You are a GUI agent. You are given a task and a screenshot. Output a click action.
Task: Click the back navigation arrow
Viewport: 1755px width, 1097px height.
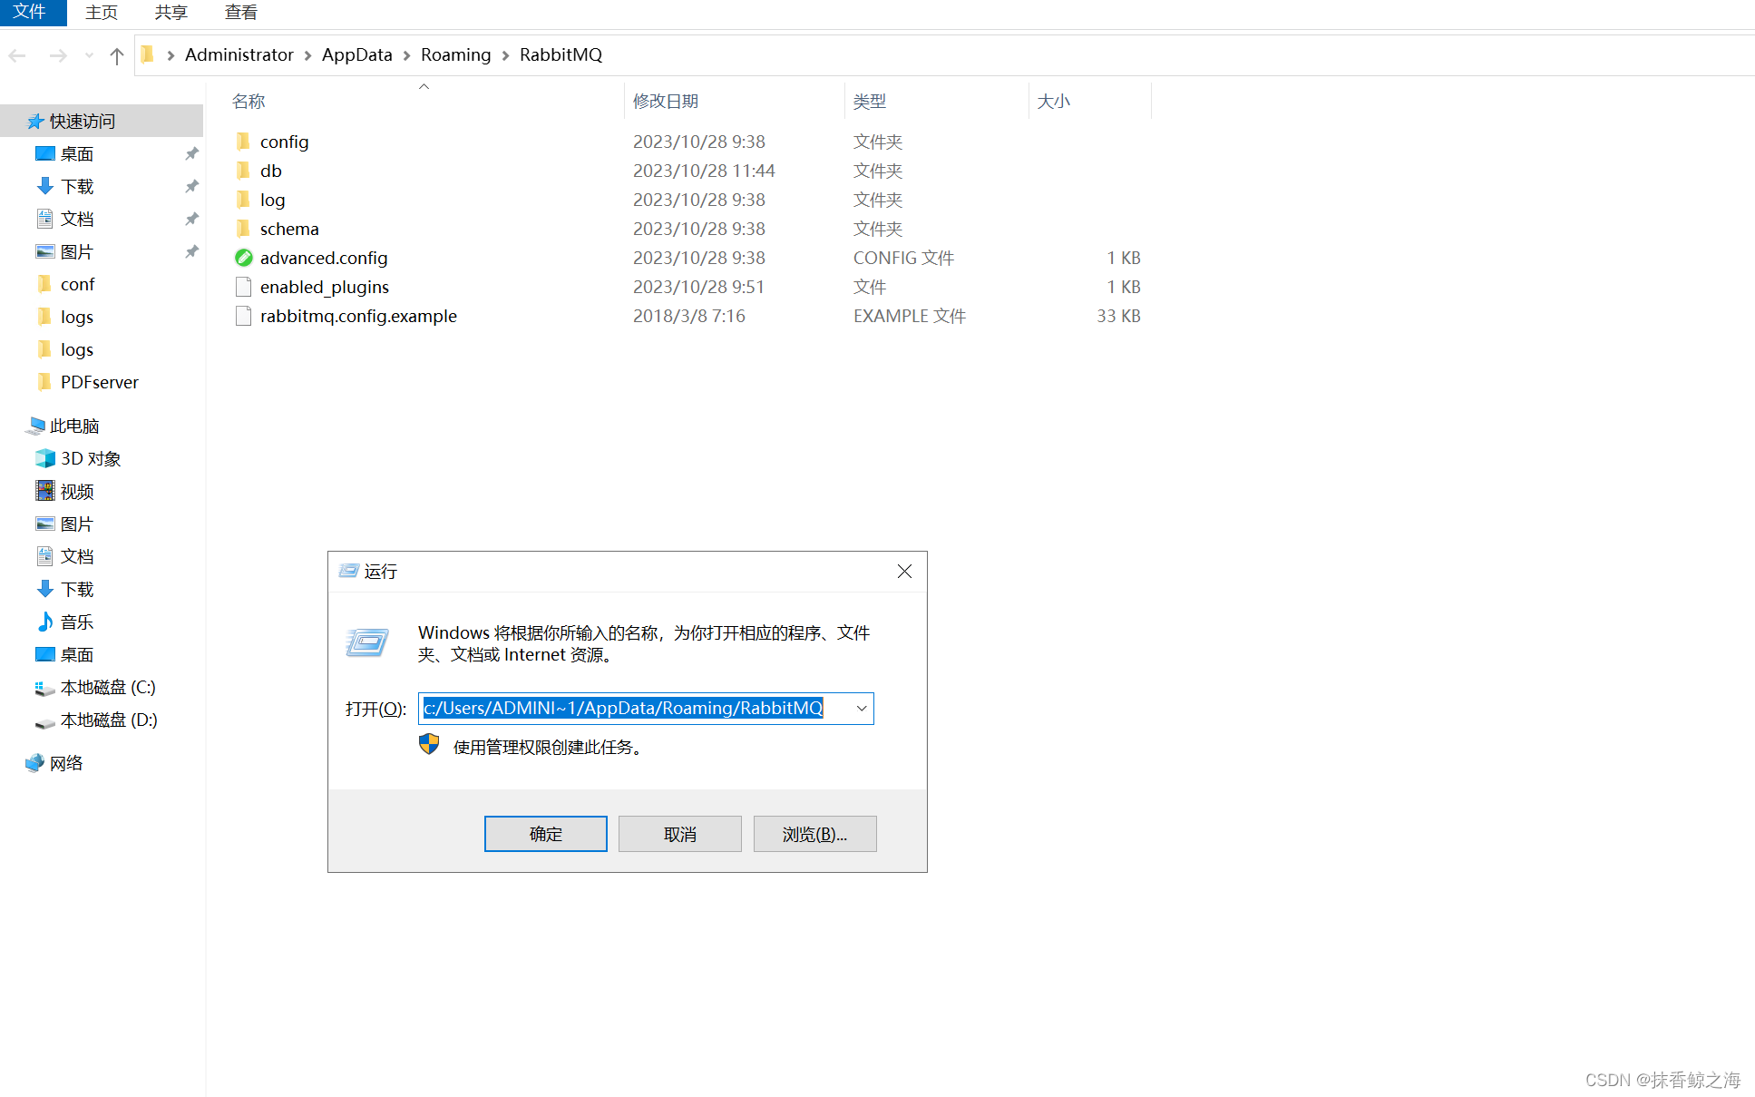17,55
